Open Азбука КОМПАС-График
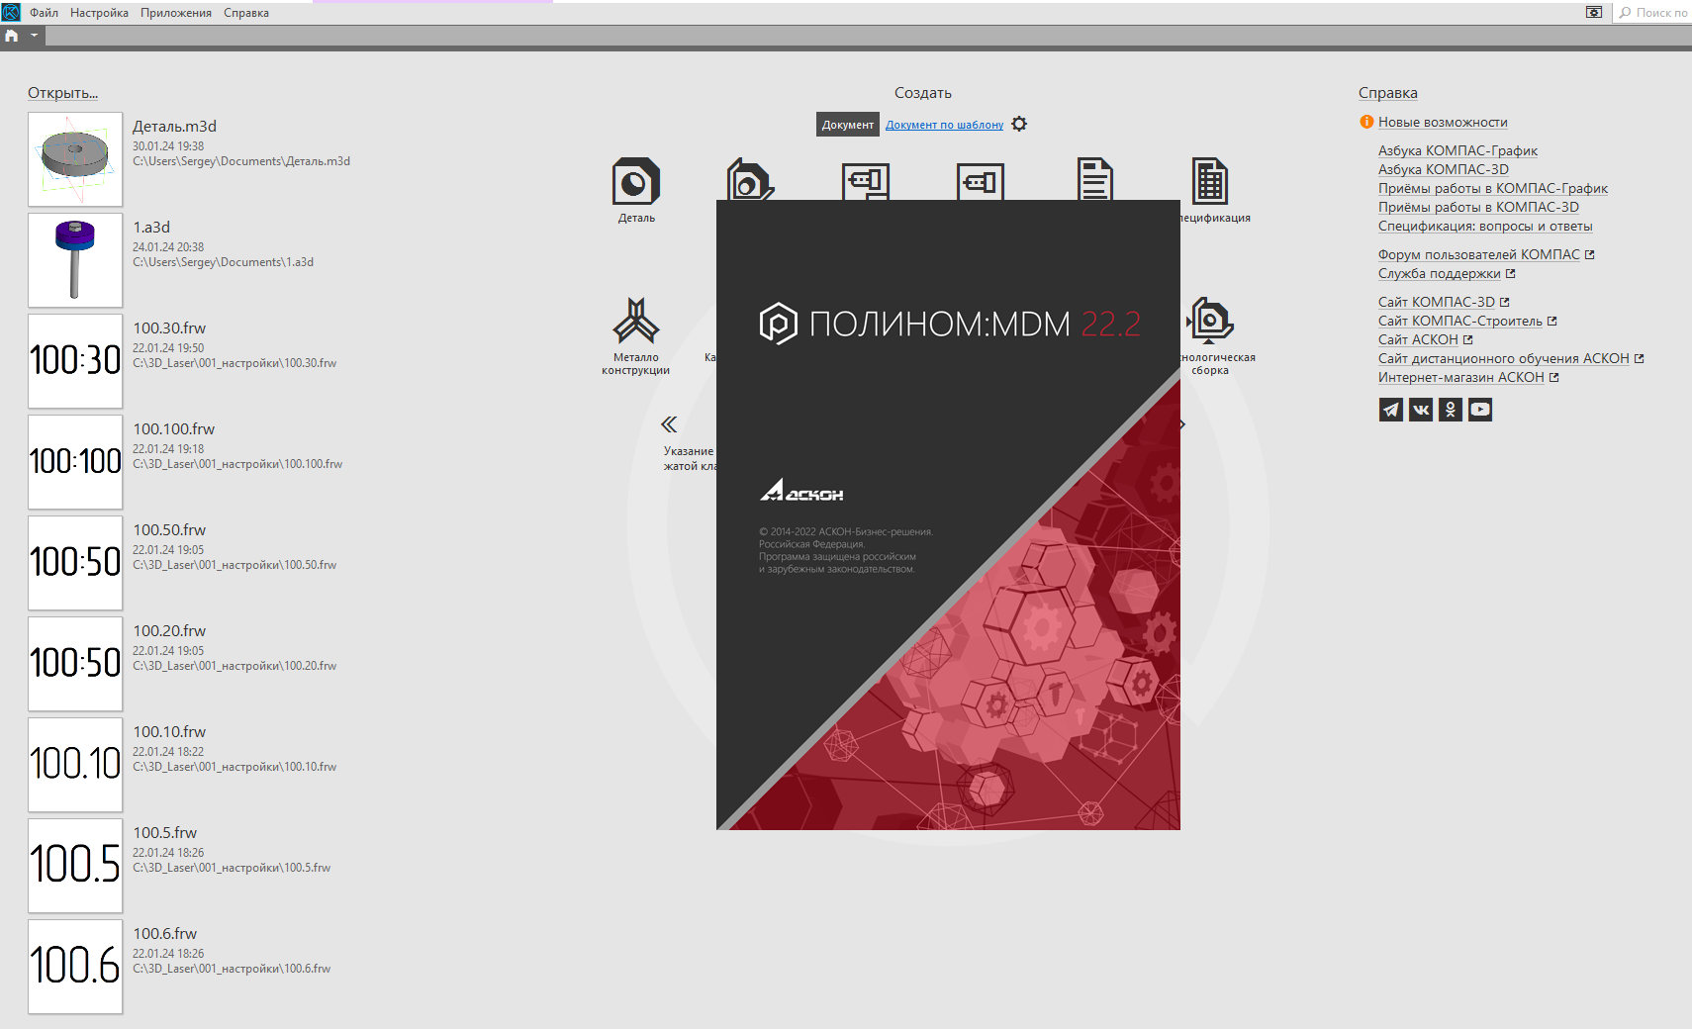 (x=1457, y=150)
